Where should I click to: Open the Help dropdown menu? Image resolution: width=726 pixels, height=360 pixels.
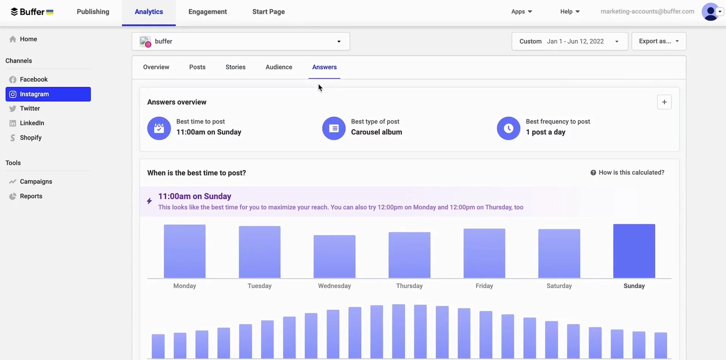pyautogui.click(x=570, y=12)
